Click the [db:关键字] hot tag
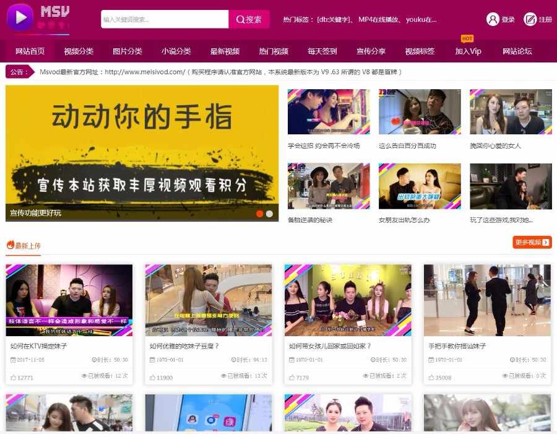 click(x=334, y=20)
